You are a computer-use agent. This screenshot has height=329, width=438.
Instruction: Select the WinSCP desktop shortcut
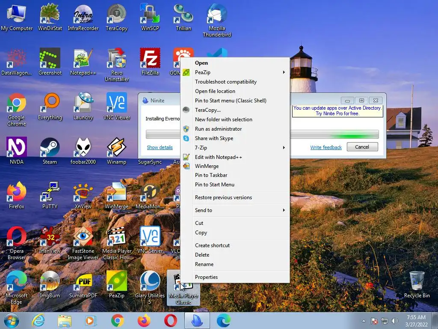click(150, 17)
